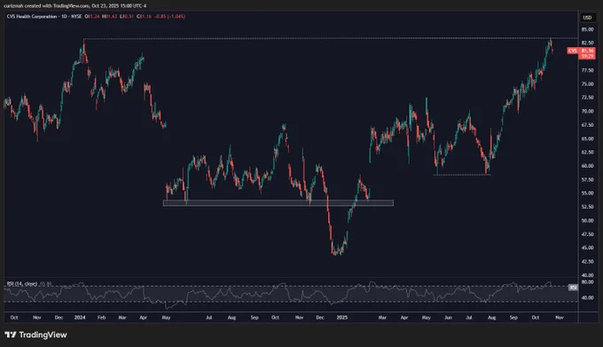Click the 50.00 price axis label
This screenshot has height=347, width=603.
pyautogui.click(x=587, y=220)
